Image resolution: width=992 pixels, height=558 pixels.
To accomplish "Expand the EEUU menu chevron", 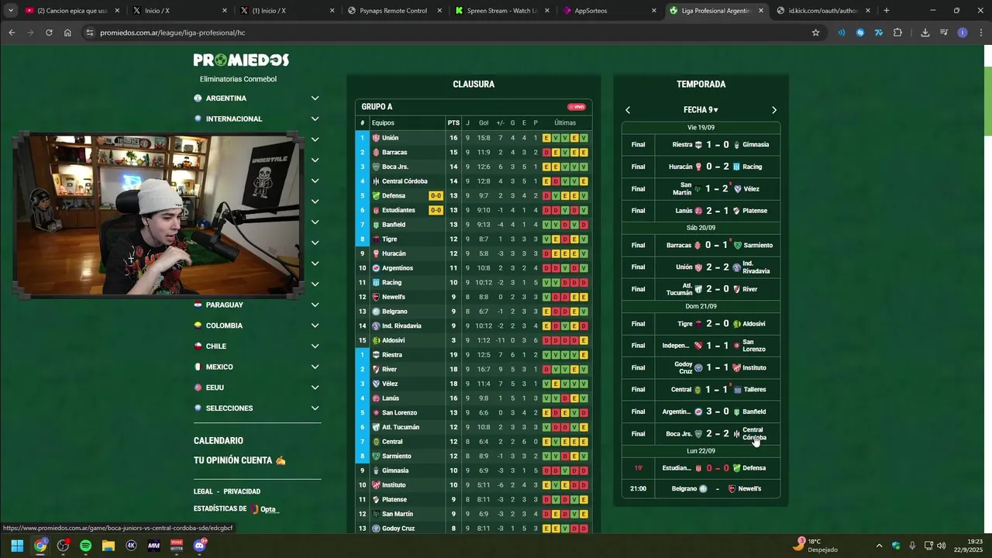I will [315, 387].
